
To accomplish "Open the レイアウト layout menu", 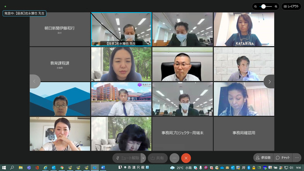I will coord(291,6).
